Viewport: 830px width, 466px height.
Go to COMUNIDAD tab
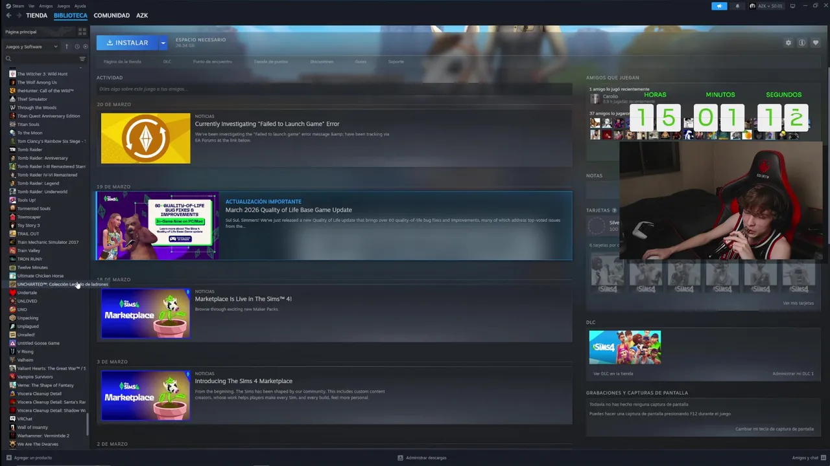tap(112, 15)
